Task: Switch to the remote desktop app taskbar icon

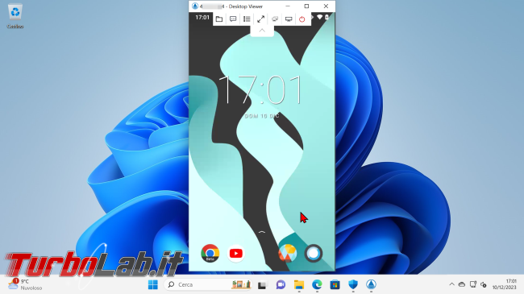Action: coord(371,284)
